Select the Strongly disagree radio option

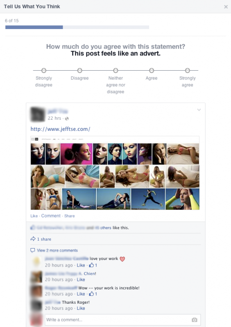(x=44, y=70)
